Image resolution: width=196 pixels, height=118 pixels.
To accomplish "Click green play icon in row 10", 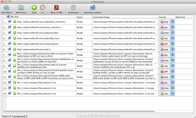I will (15, 71).
